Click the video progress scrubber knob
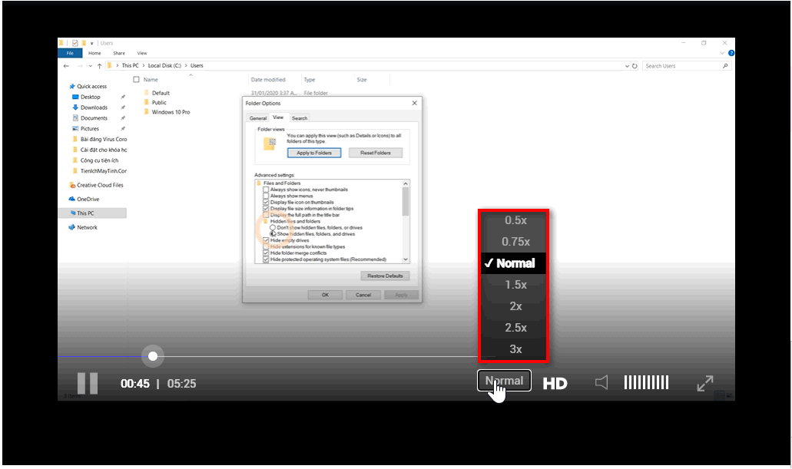 click(x=153, y=356)
